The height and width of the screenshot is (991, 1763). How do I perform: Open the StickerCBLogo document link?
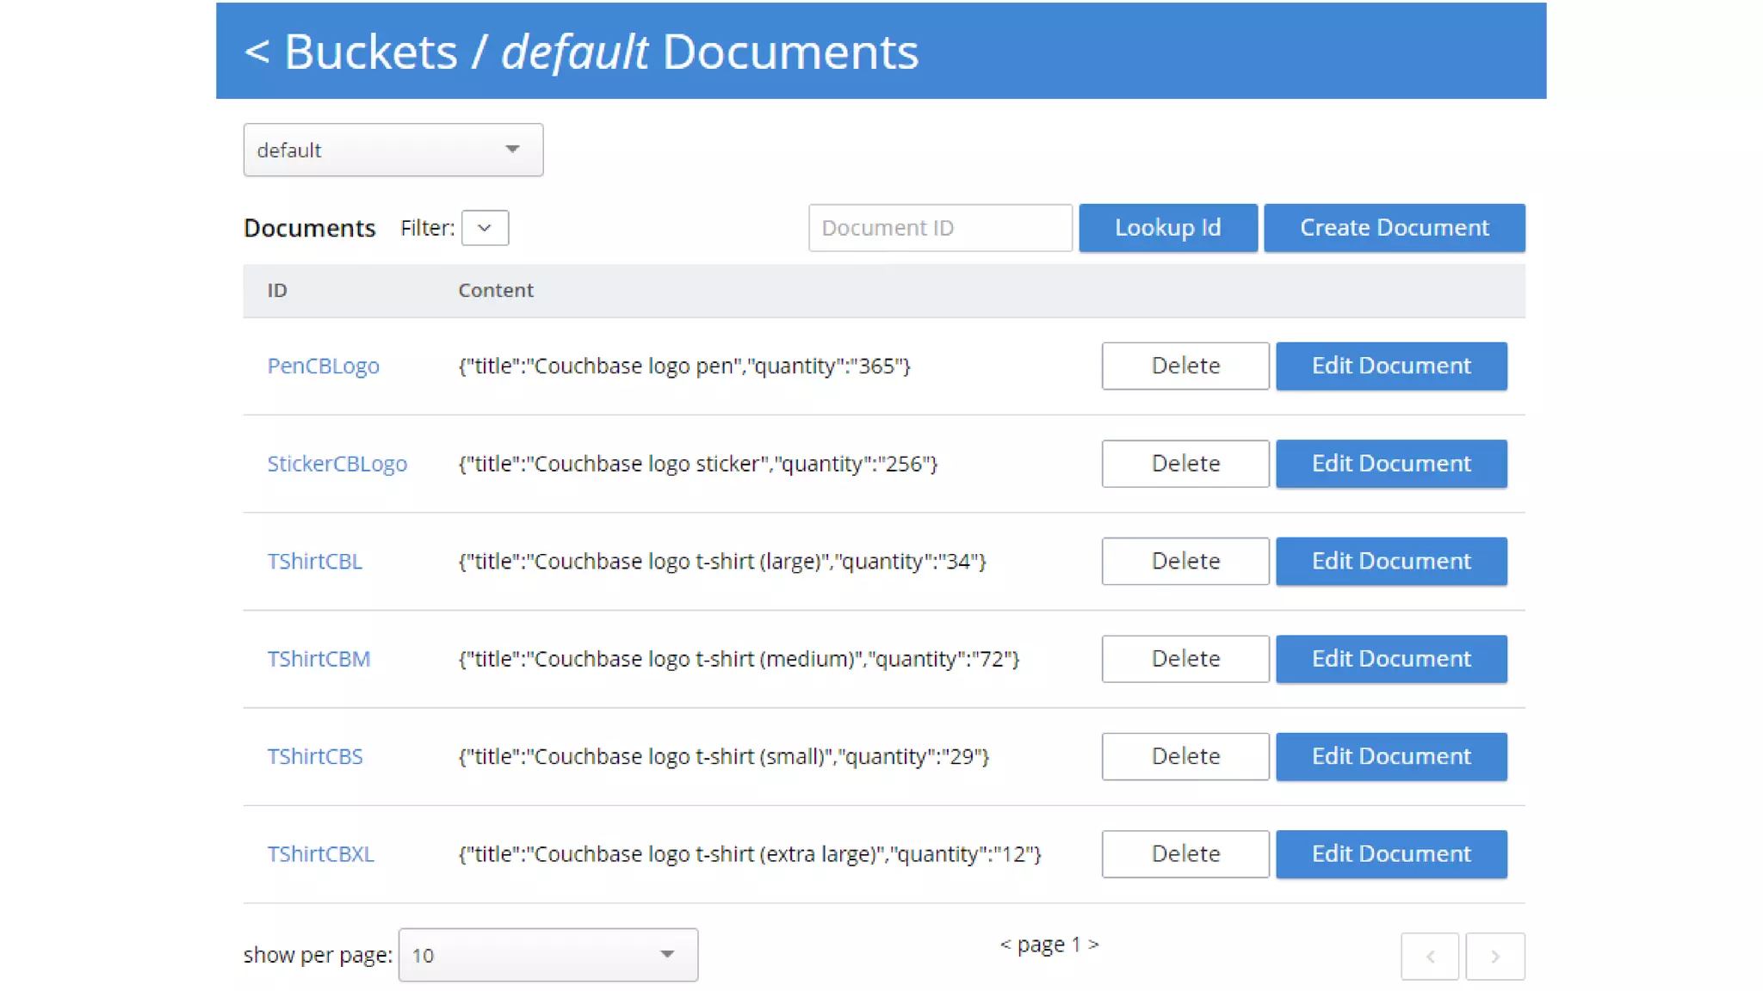337,464
